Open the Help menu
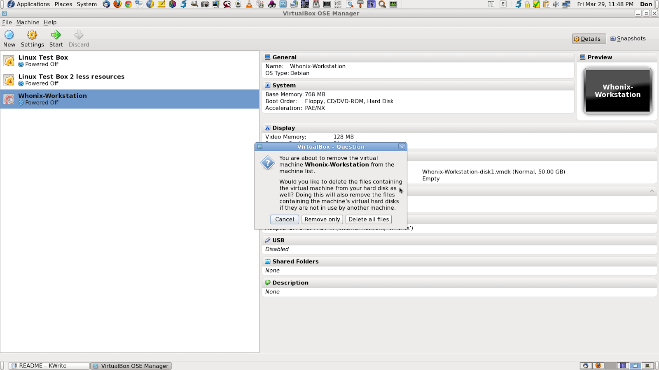659x370 pixels. point(50,22)
